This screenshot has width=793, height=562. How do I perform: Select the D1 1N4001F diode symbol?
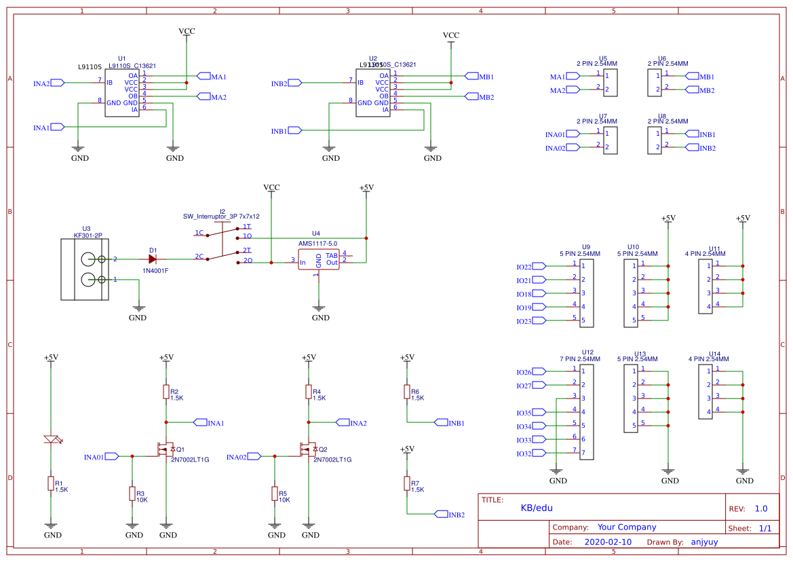click(x=153, y=259)
